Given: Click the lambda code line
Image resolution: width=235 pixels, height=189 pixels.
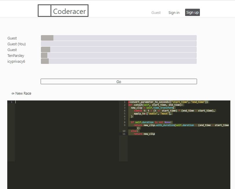Looking at the screenshot, I should [174, 111].
